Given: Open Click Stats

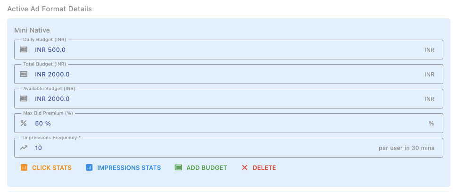Looking at the screenshot, I should [x=51, y=167].
